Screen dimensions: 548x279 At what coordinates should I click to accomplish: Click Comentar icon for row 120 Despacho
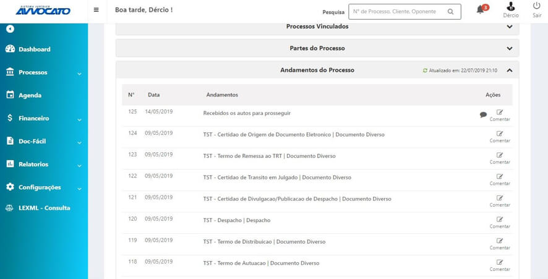point(500,220)
